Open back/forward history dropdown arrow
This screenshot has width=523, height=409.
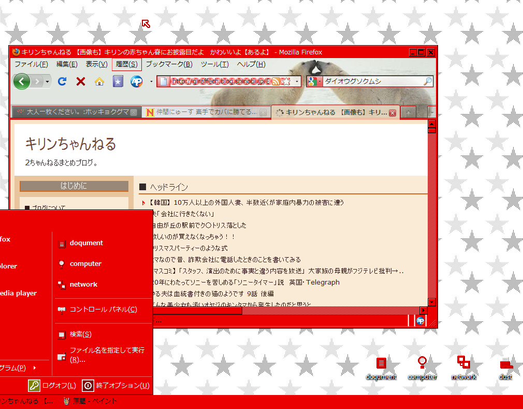pos(47,81)
